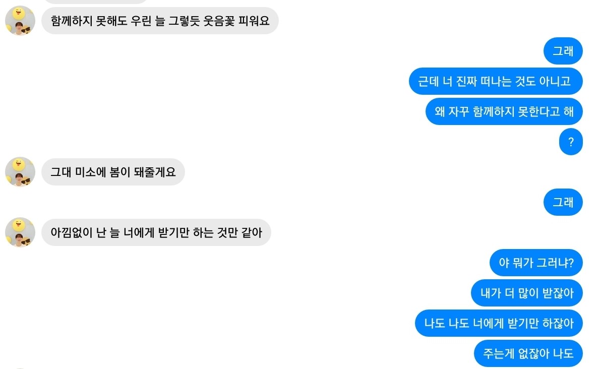
Task: Click the '주는게 없잖아 나도' message bubble
Action: click(528, 353)
